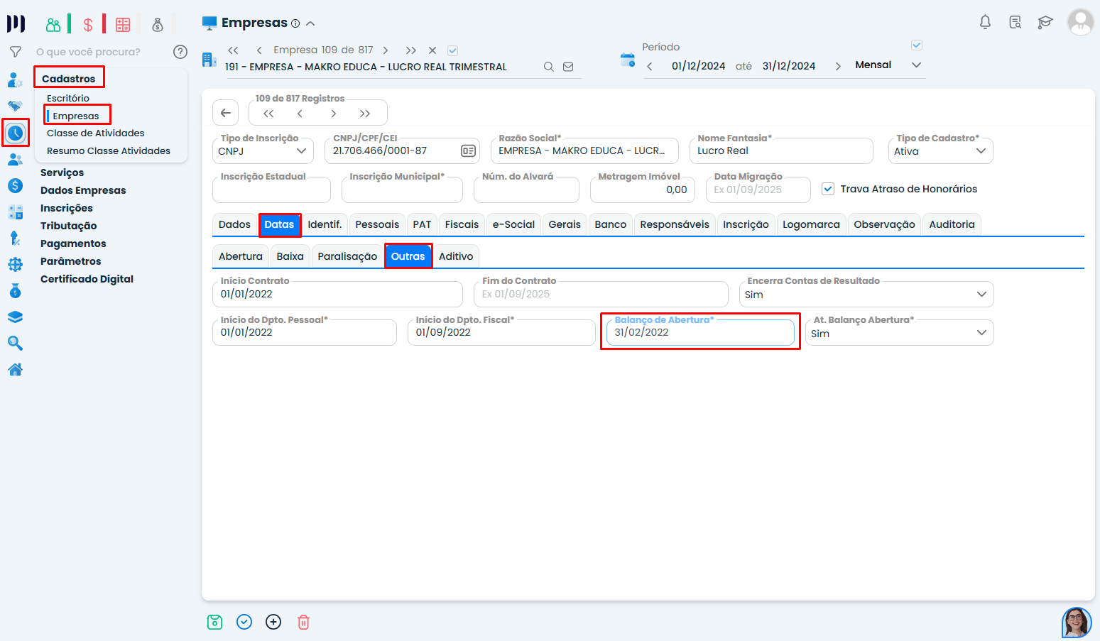The width and height of the screenshot is (1100, 641).
Task: Click the back arrow button
Action: coord(225,113)
